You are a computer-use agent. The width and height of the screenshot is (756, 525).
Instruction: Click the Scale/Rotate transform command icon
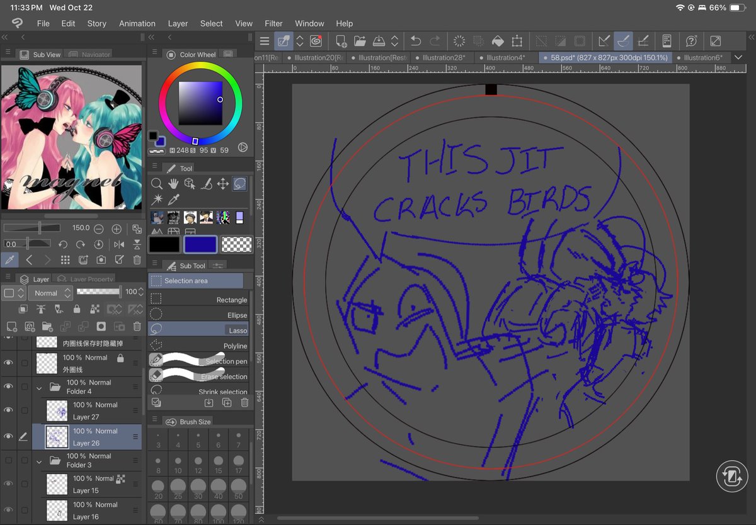[x=517, y=41]
